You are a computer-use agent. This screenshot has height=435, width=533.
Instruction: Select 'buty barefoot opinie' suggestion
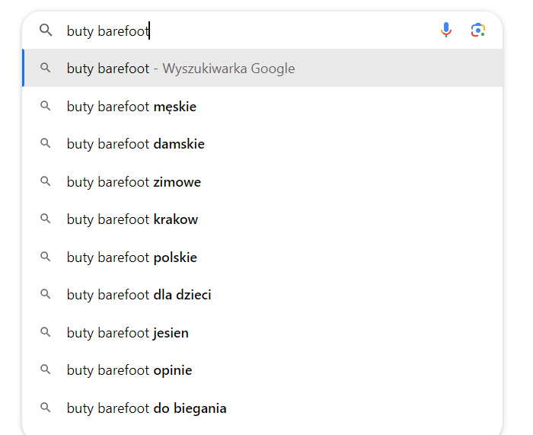263,370
